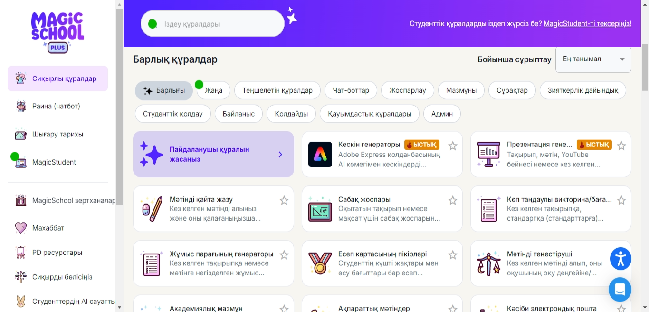The height and width of the screenshot is (312, 649).
Task: Select the Жаңа filter chip
Action: (214, 90)
